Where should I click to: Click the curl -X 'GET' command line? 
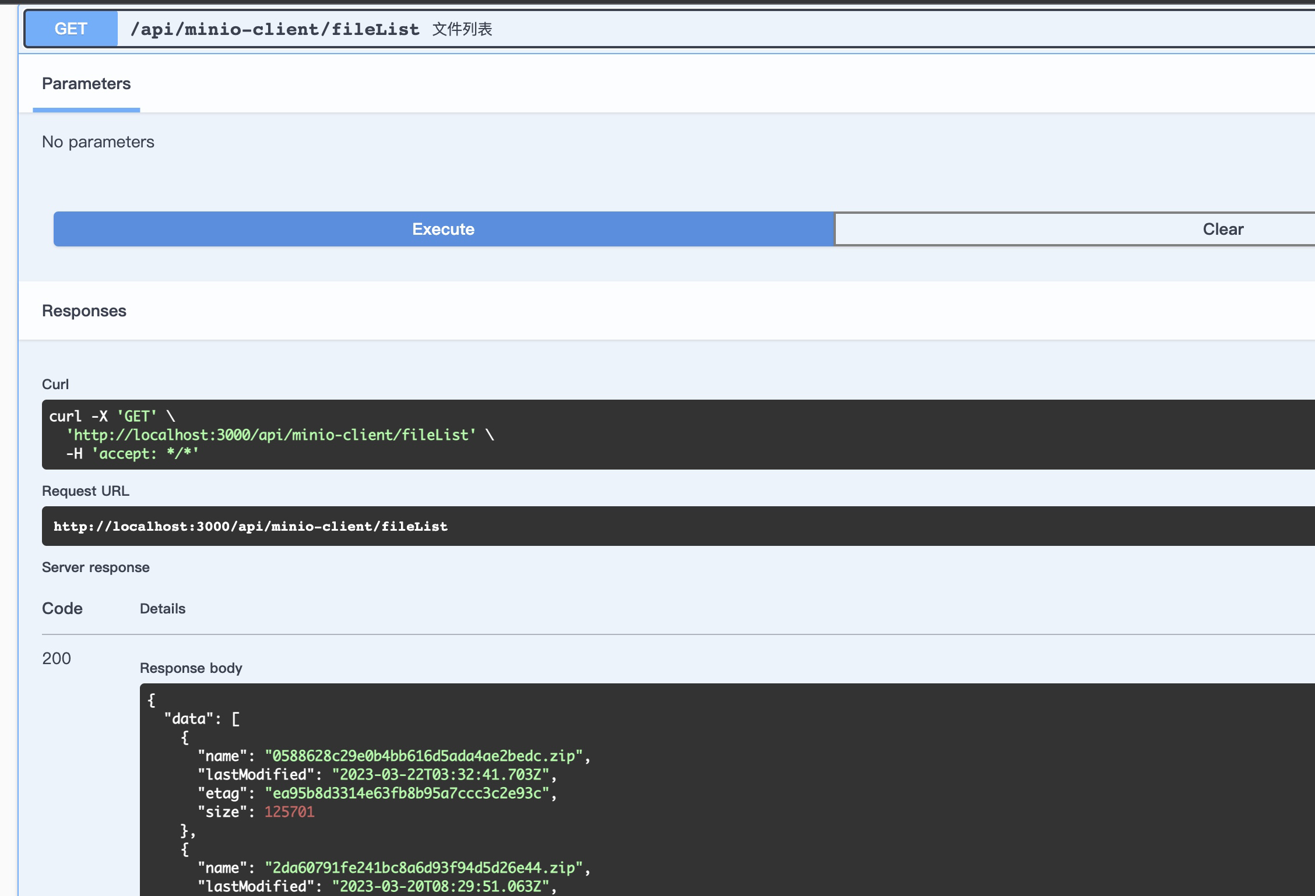tap(112, 417)
